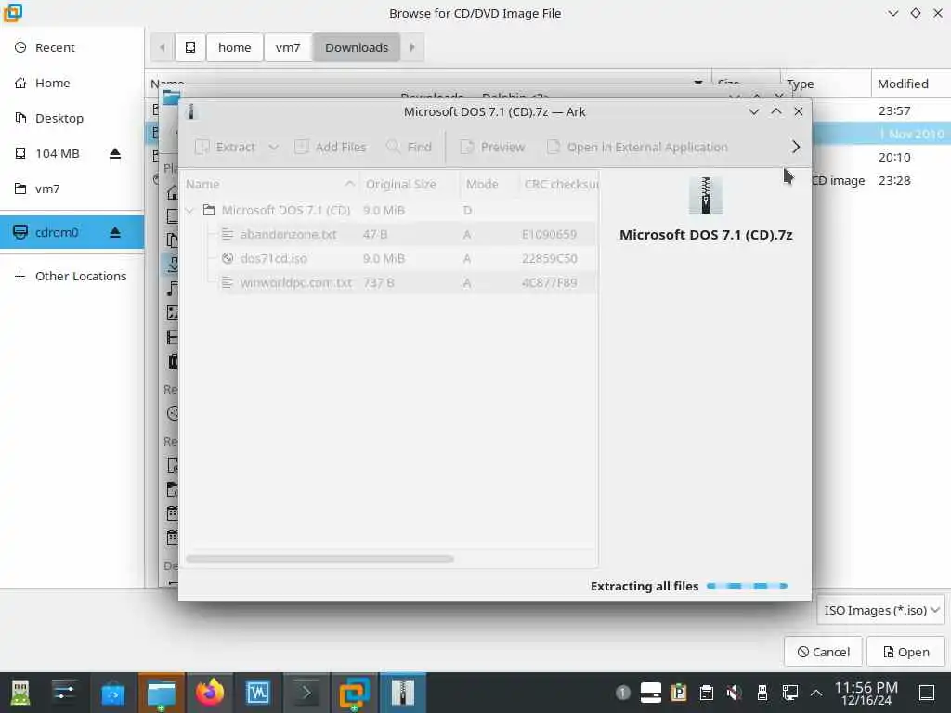Click the muted volume tray icon
This screenshot has height=713, width=951.
[x=734, y=693]
